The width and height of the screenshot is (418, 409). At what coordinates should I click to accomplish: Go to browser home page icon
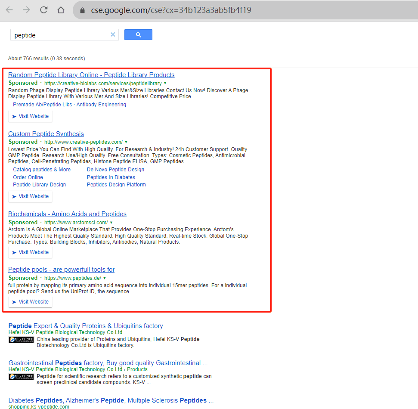(61, 10)
